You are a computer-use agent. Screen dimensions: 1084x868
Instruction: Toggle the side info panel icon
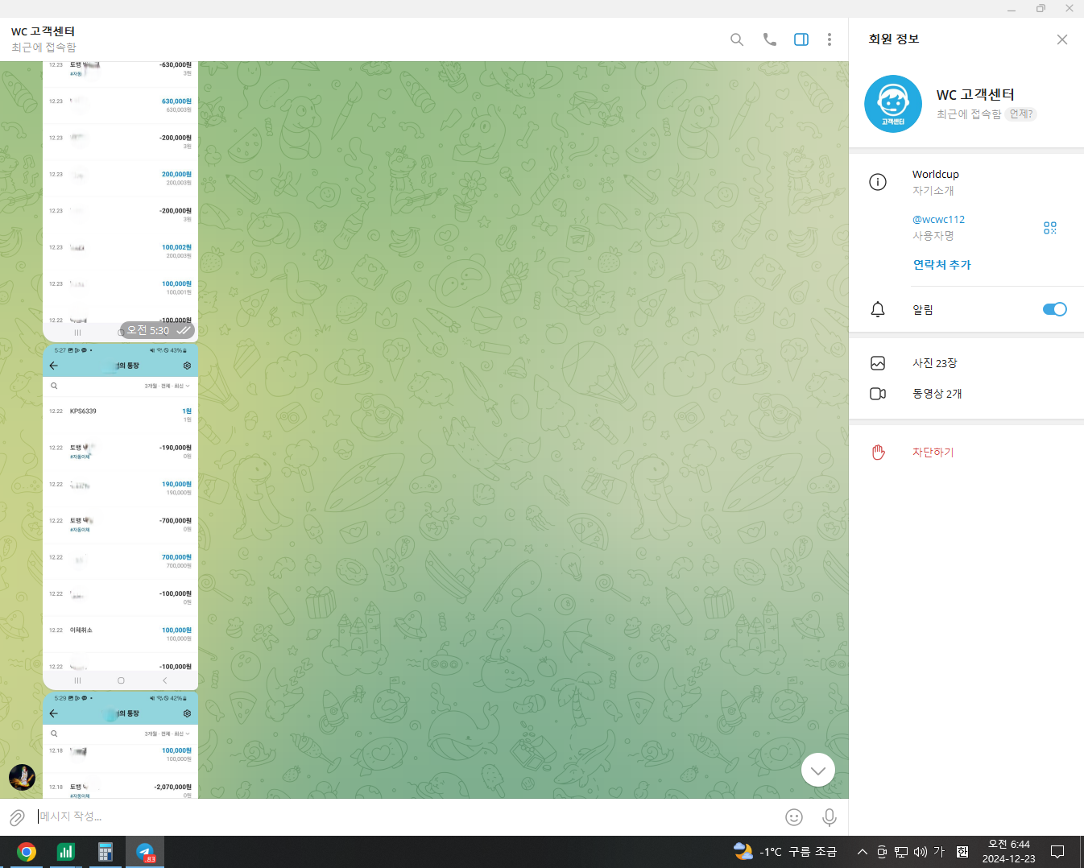(x=801, y=39)
